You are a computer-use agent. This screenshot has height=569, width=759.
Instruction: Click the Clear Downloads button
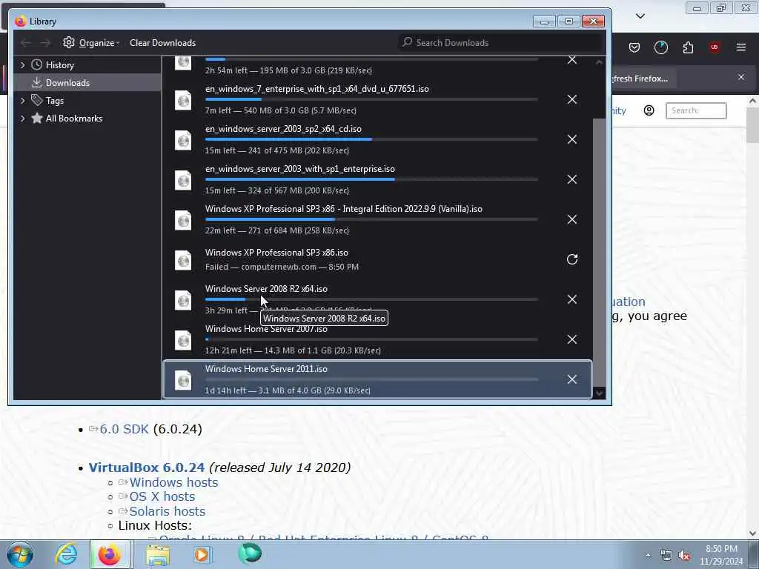pyautogui.click(x=162, y=43)
